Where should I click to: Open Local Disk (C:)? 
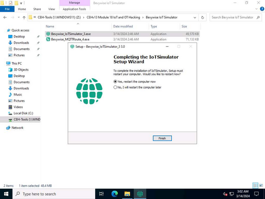(x=23, y=113)
